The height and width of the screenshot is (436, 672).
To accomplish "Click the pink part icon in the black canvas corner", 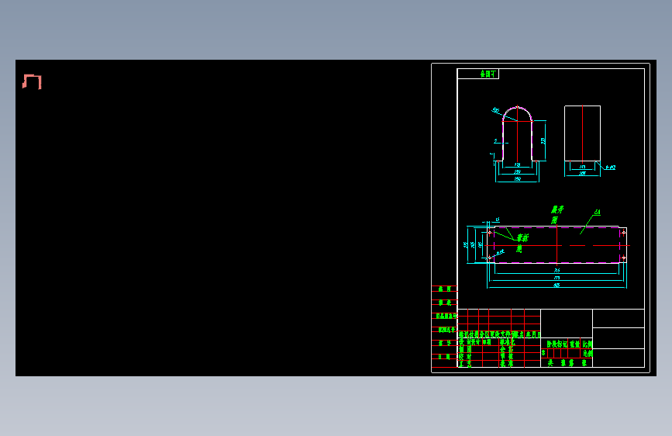I will (32, 81).
